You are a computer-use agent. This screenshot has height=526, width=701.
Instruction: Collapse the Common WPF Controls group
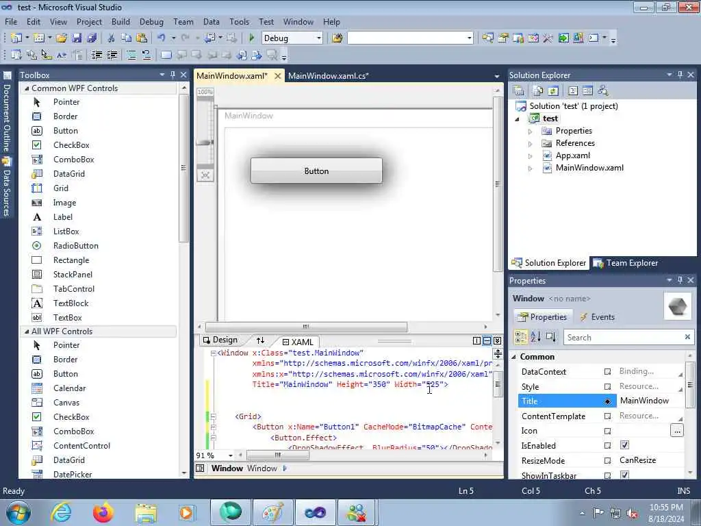(x=27, y=88)
